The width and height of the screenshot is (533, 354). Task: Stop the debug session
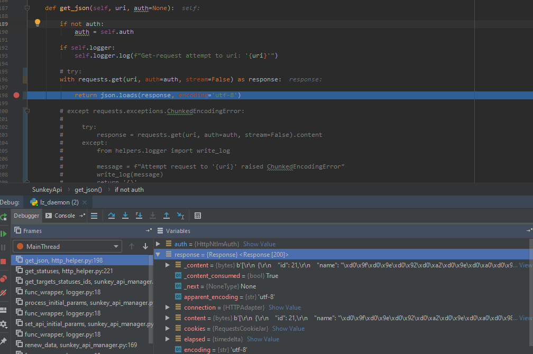pyautogui.click(x=3, y=262)
